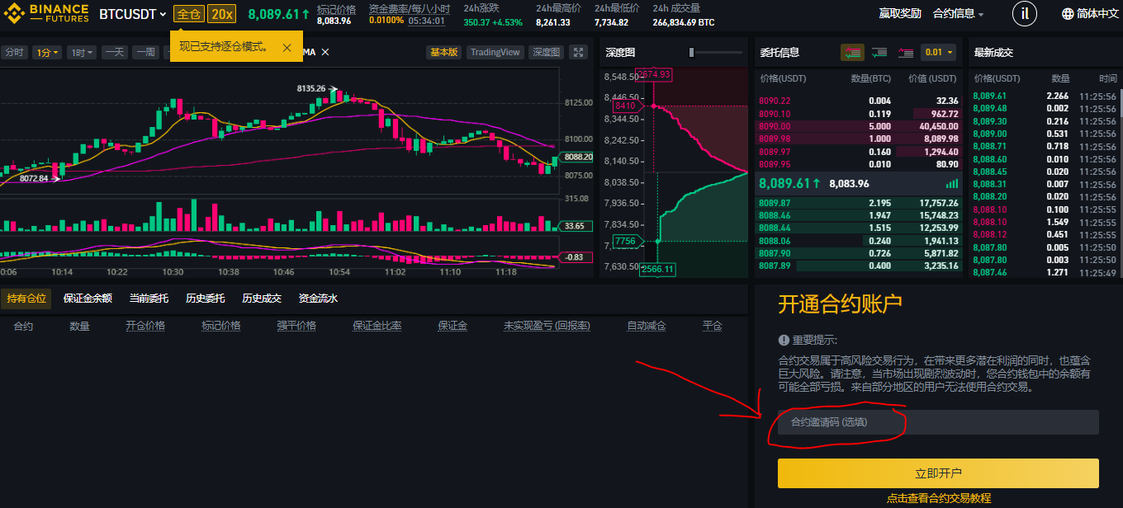Adjust the depth chart zoom slider

[x=692, y=52]
